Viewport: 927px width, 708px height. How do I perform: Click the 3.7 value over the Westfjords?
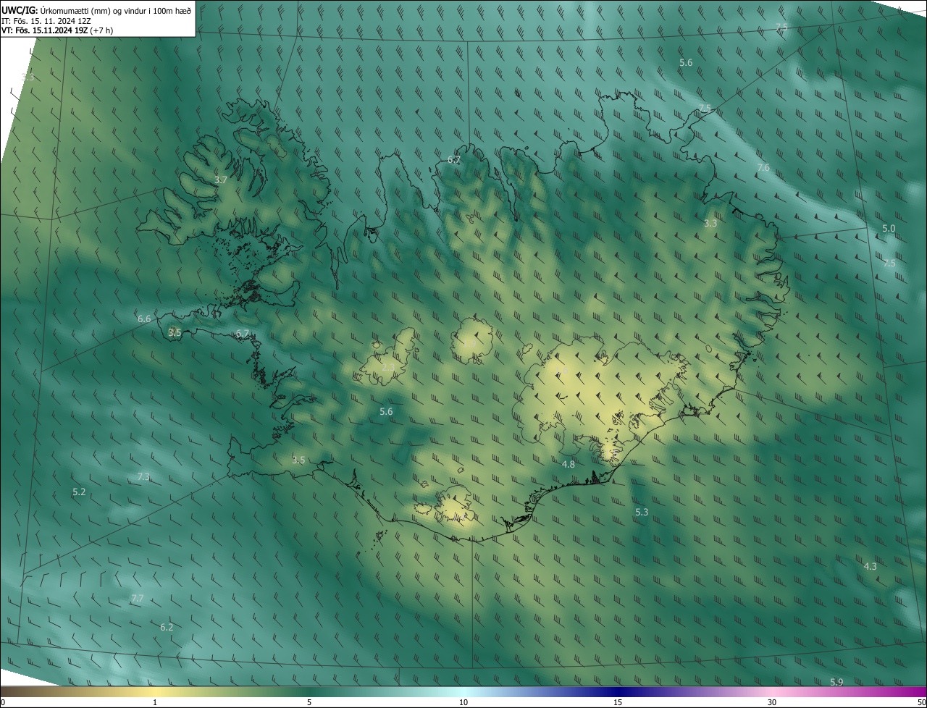tap(222, 180)
